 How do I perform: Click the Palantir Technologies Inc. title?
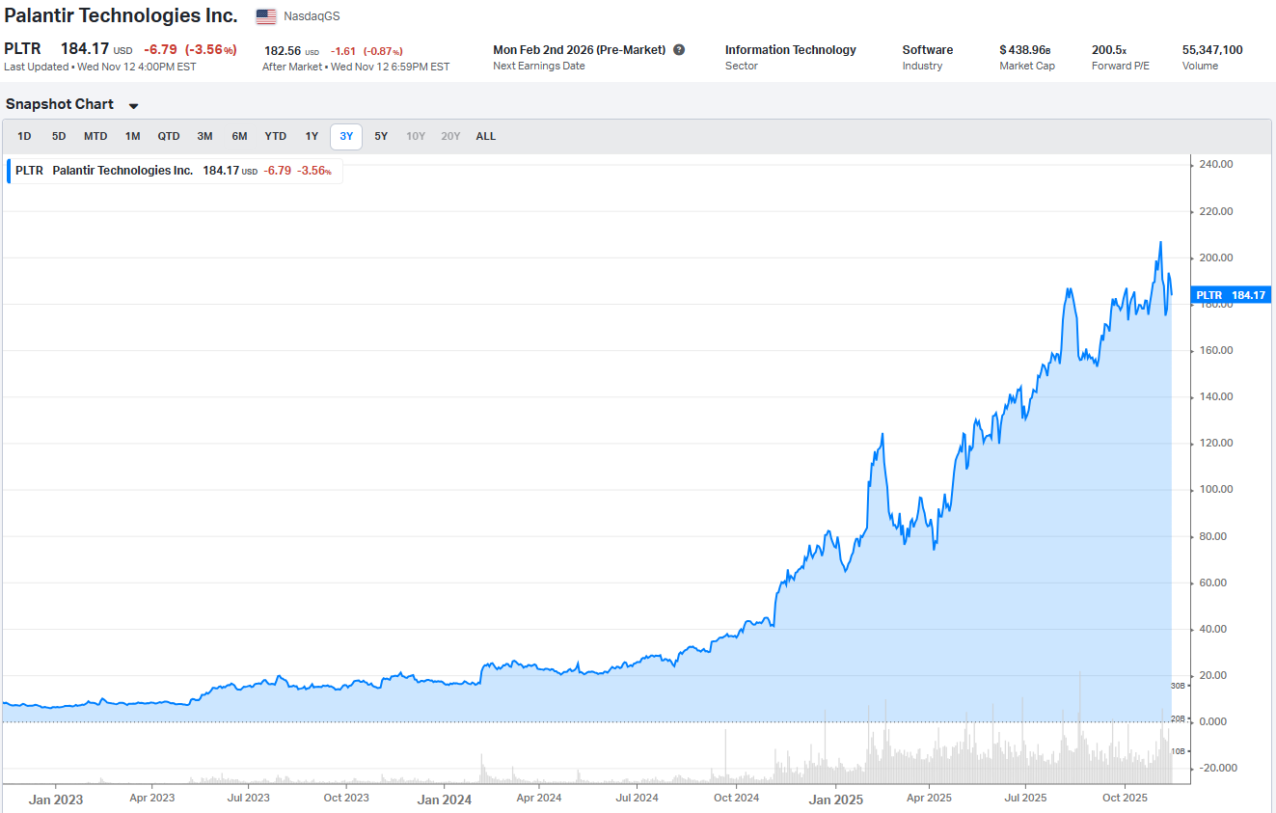point(121,15)
